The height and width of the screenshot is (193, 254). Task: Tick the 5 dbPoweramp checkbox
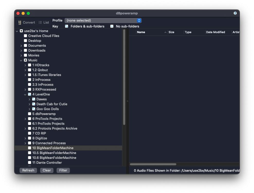tap(30, 114)
